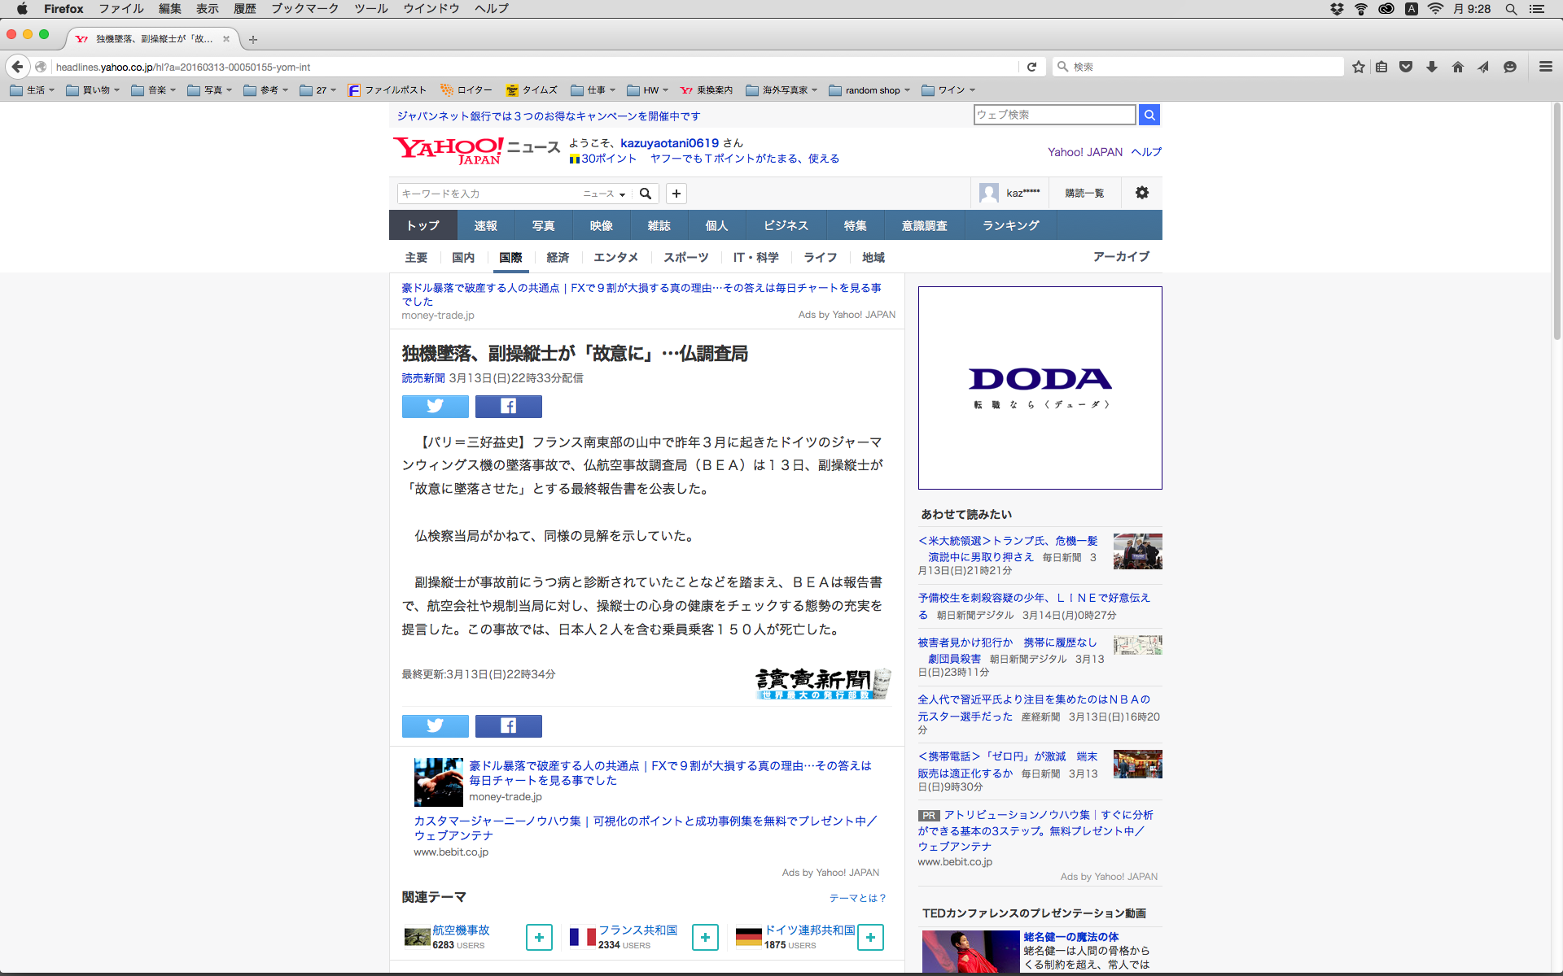
Task: Bookmark this page with the star
Action: click(x=1358, y=67)
